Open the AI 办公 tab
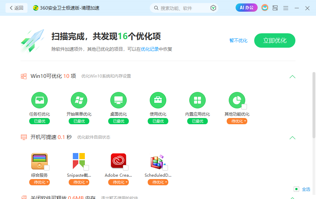Screen dimensions: 316x199 (x=247, y=8)
